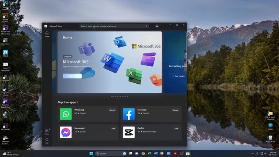Click the Messenger app title
This screenshot has width=279, height=157.
point(79,128)
